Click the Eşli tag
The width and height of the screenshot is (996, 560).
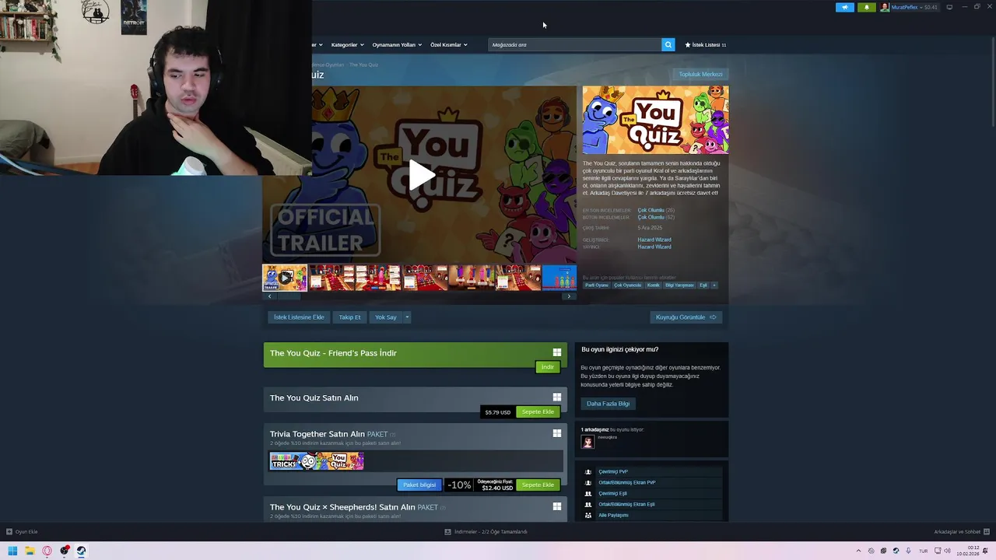click(x=703, y=285)
